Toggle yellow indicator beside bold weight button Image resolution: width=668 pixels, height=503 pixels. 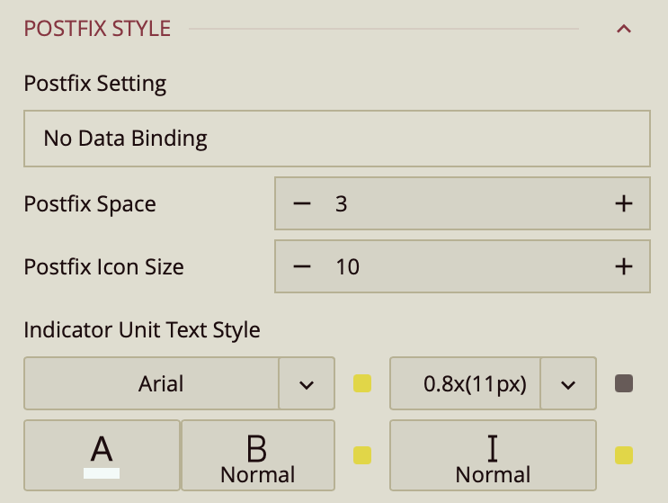pos(362,455)
